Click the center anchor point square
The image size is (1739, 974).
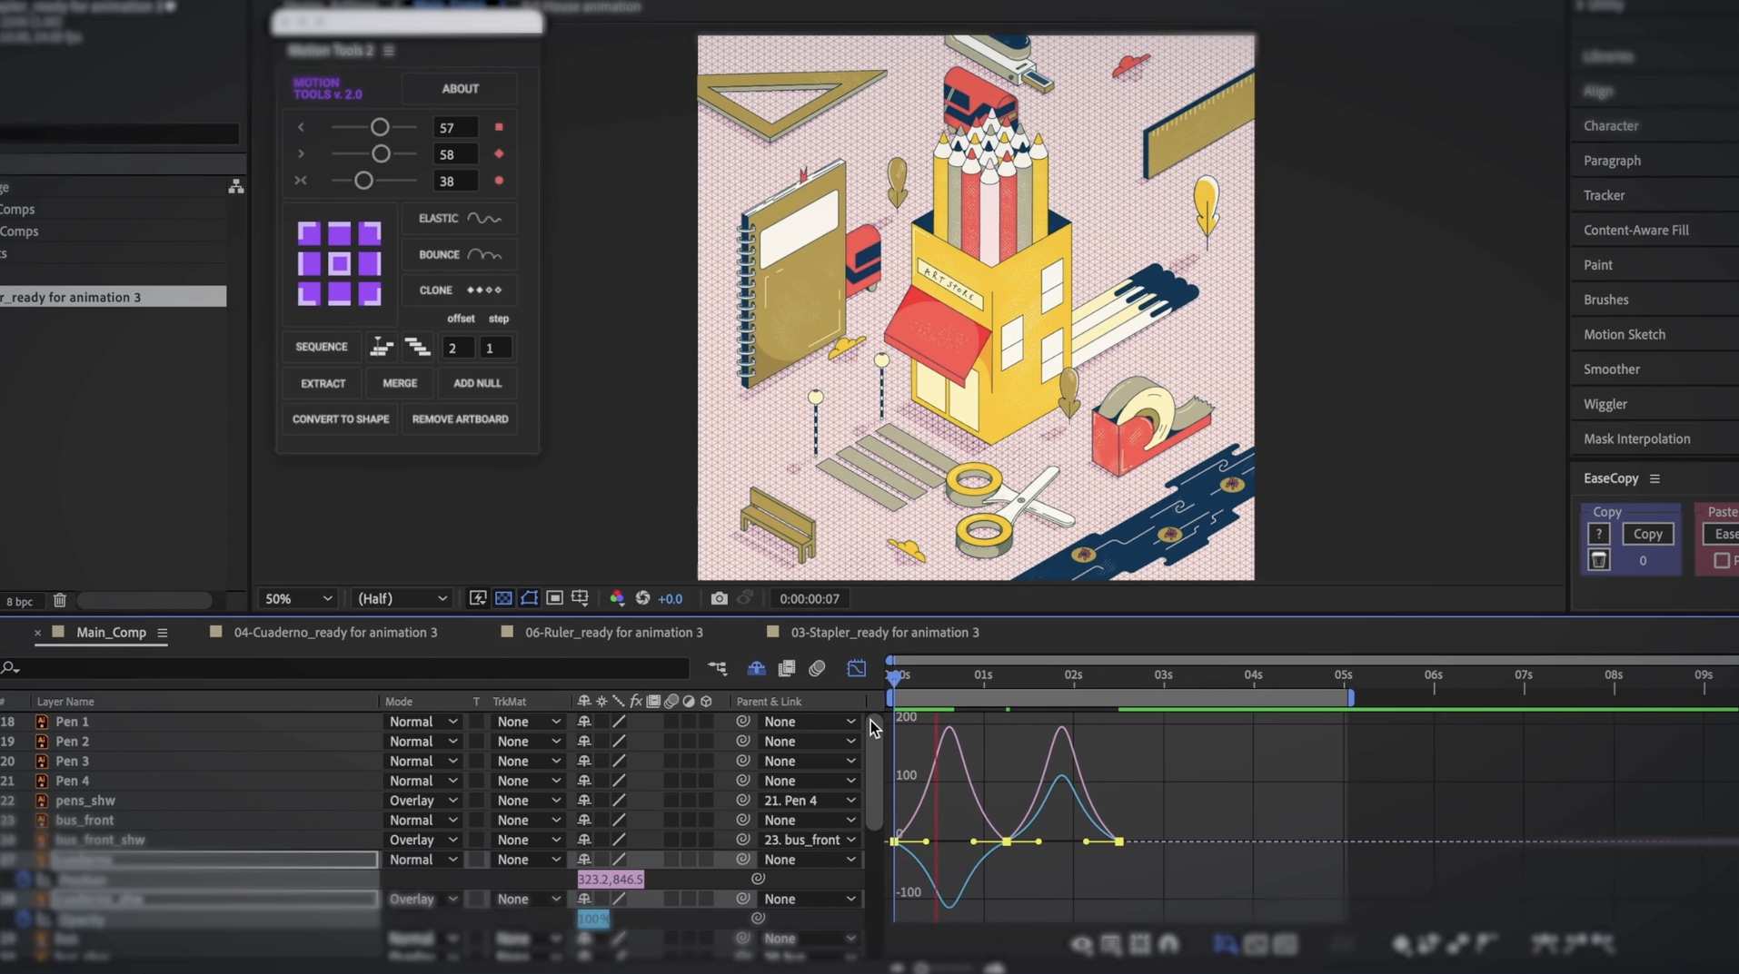click(339, 264)
